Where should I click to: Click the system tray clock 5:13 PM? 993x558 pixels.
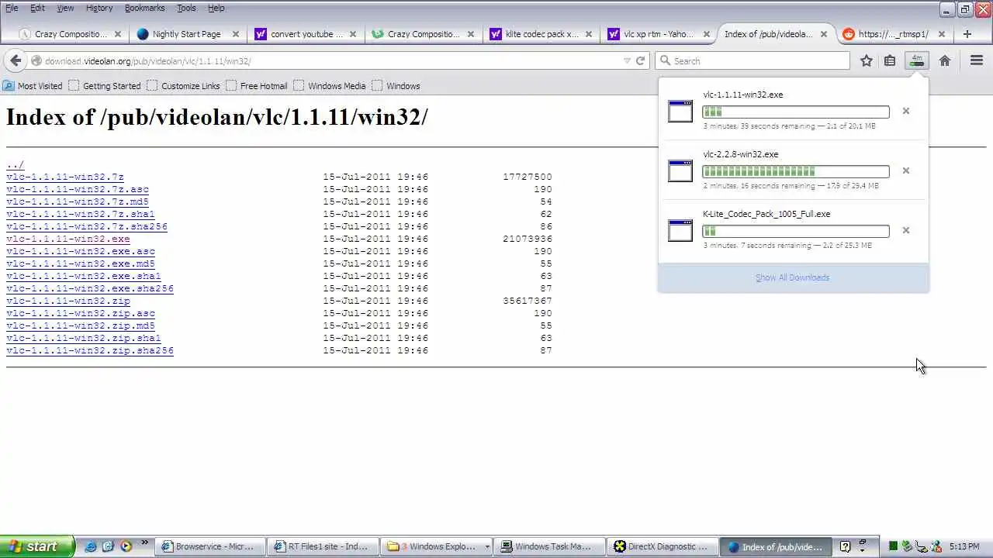coord(964,546)
